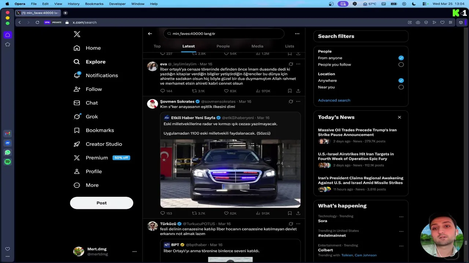Click the x.com/search address bar

click(x=85, y=22)
